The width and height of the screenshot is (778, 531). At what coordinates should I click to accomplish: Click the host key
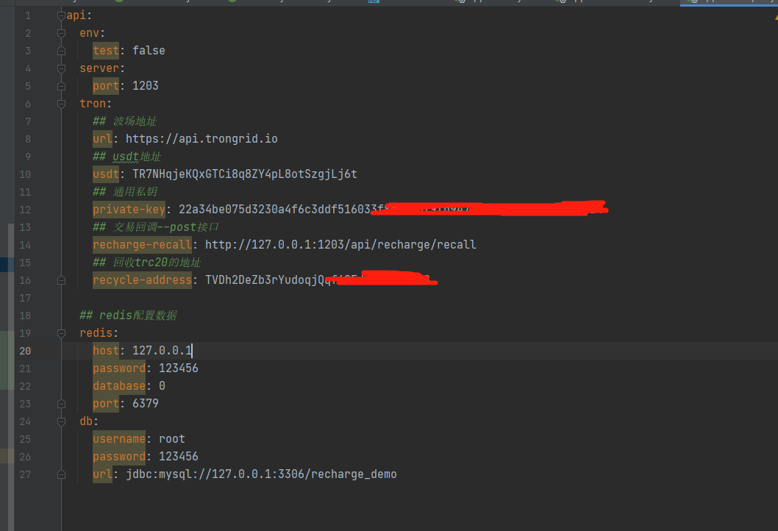[x=106, y=351]
